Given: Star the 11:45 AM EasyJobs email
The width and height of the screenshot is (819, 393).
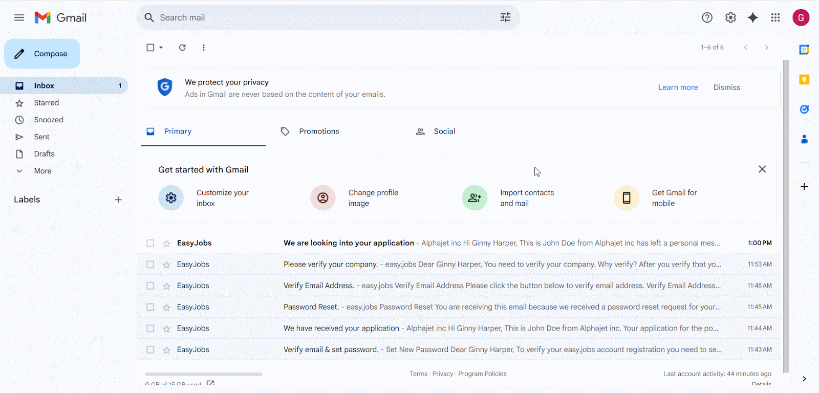Looking at the screenshot, I should pos(166,307).
